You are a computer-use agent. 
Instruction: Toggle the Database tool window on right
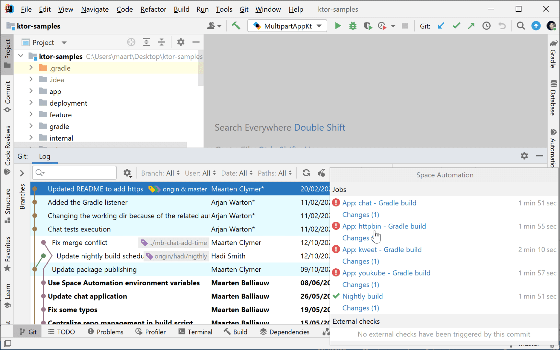[553, 97]
